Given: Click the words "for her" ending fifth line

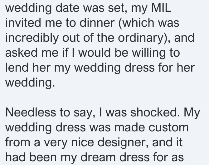Looking at the screenshot, I should [x=177, y=68].
